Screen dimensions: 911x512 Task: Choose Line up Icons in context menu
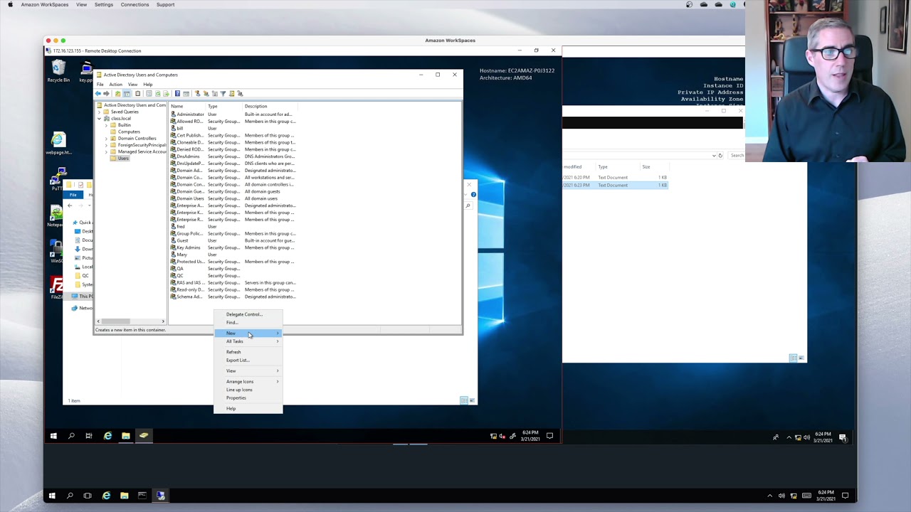[x=248, y=390]
